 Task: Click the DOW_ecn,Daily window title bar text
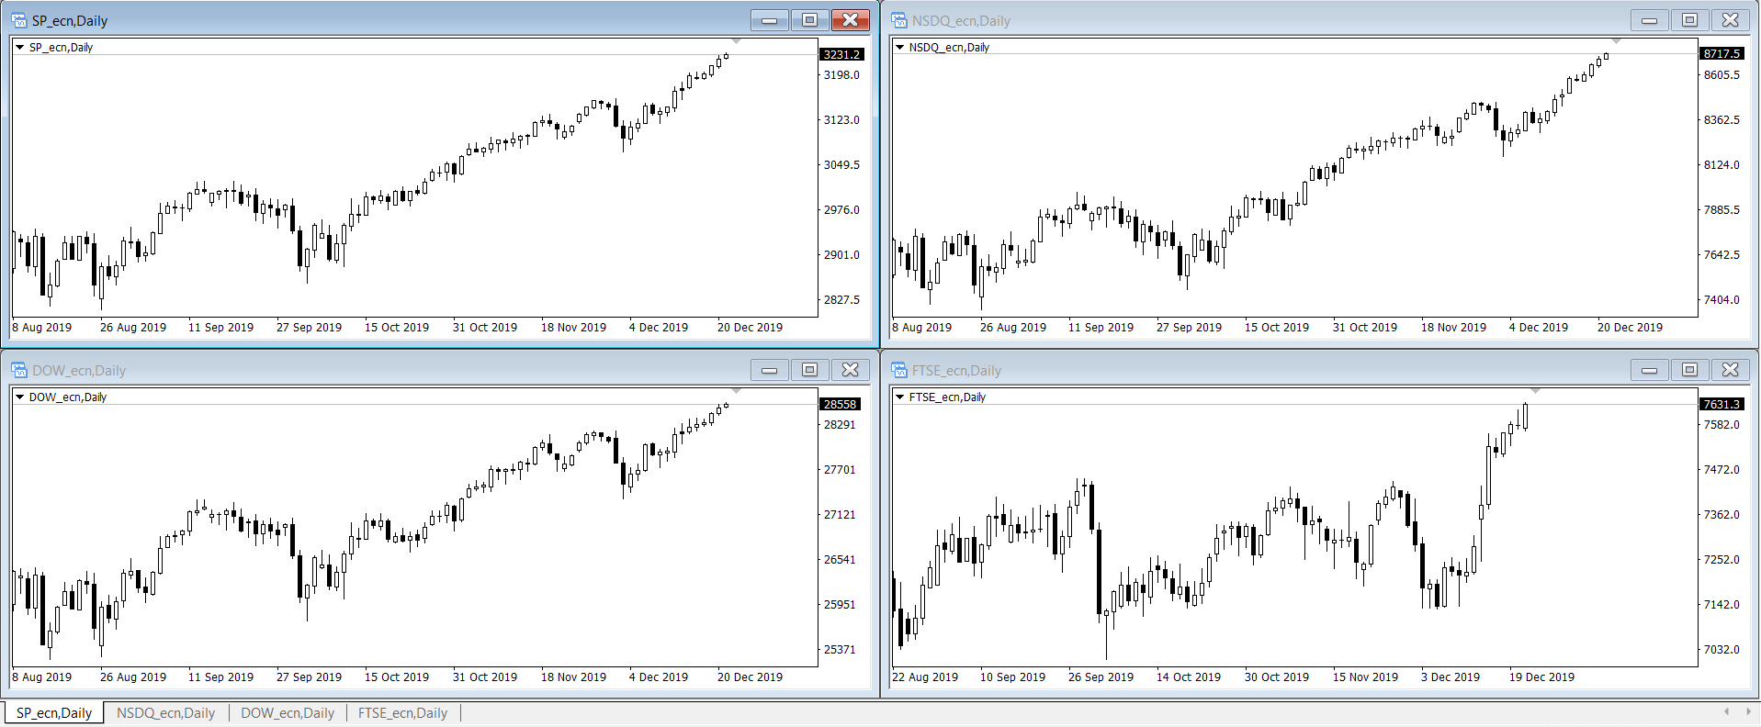(x=79, y=370)
